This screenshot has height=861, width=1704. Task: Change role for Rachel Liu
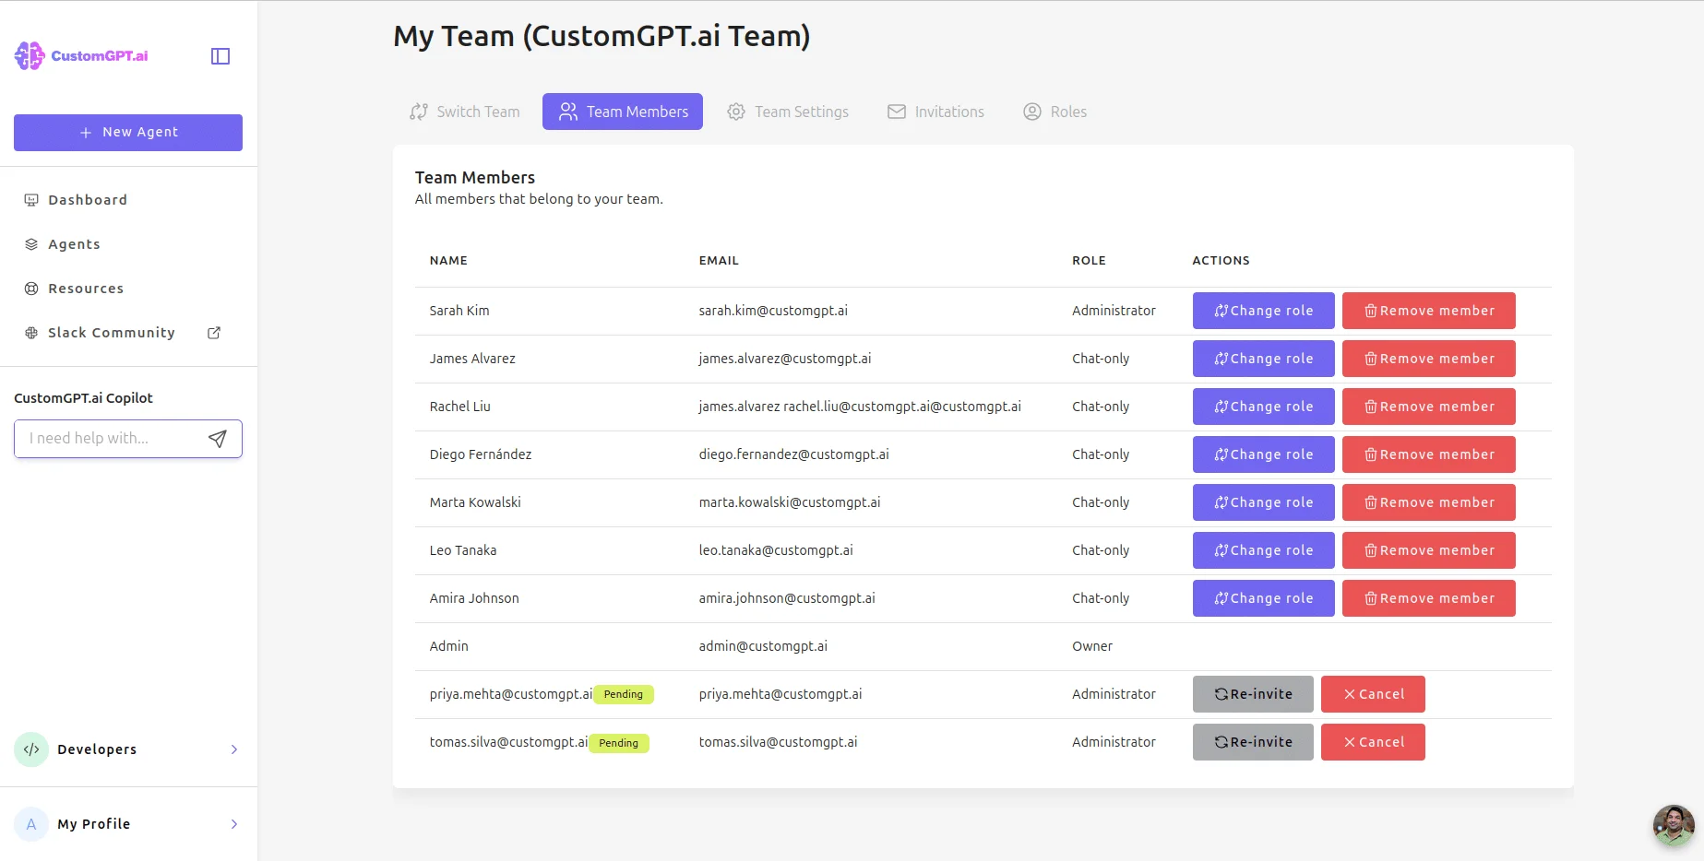coord(1264,407)
